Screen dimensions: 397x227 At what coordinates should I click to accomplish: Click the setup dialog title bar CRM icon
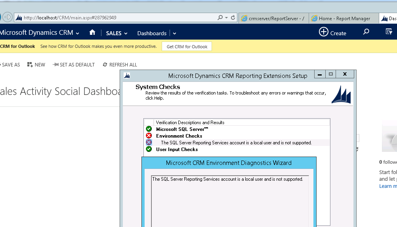[x=127, y=76]
